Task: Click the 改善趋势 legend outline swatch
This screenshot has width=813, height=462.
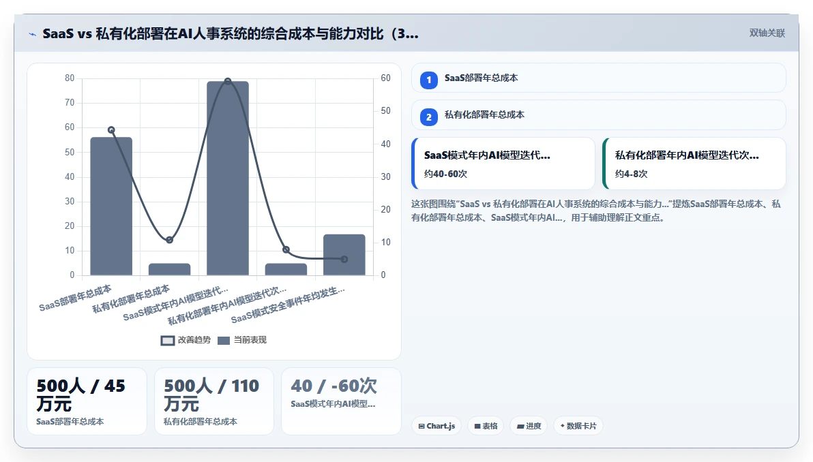Action: (x=168, y=340)
